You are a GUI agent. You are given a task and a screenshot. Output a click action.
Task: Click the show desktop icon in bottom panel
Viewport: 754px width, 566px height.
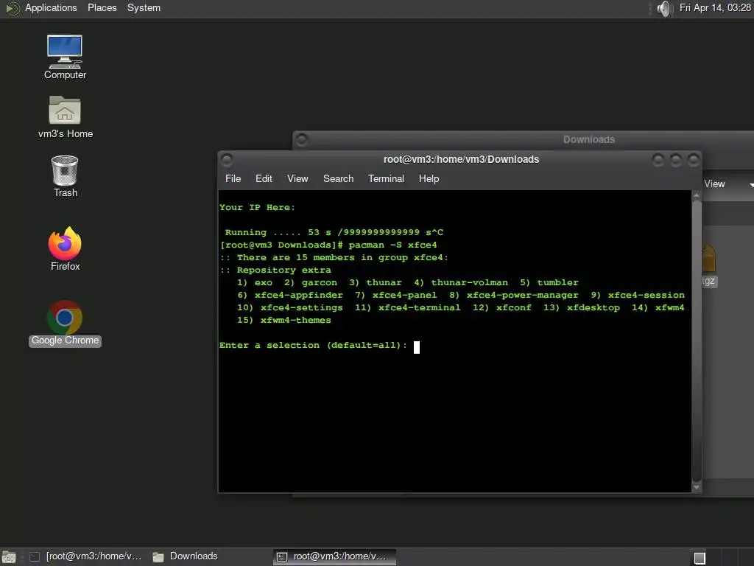[9, 557]
